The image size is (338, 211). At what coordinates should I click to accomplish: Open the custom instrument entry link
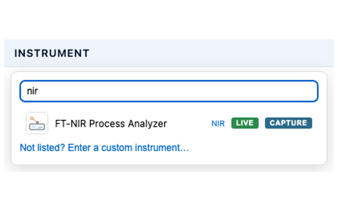pos(104,148)
